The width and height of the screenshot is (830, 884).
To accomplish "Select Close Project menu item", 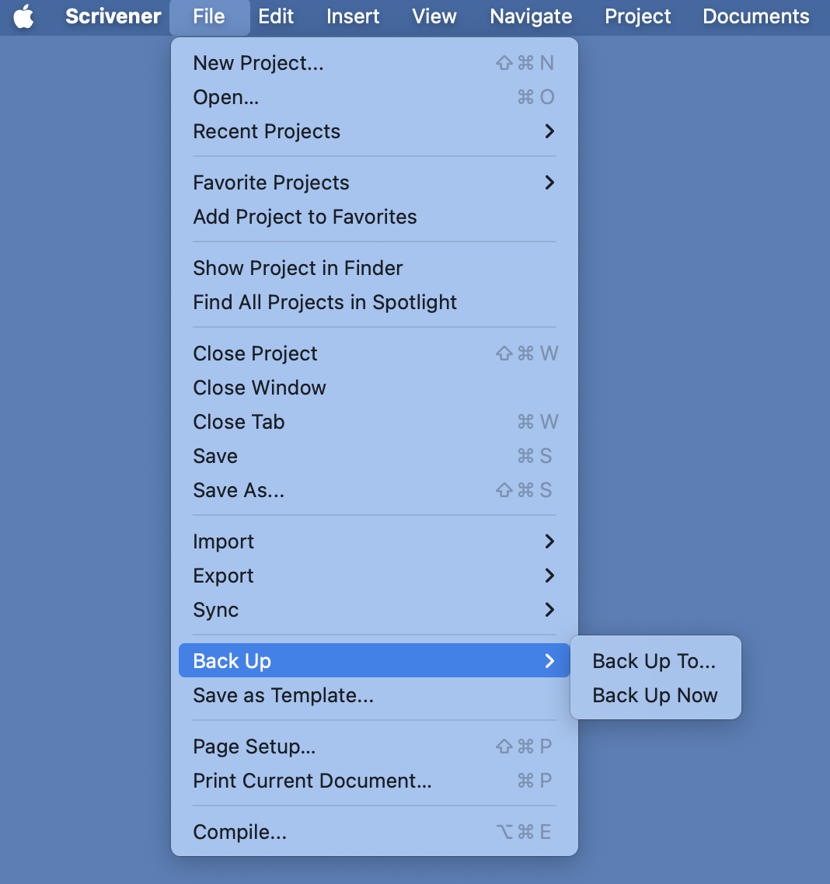I will point(375,353).
